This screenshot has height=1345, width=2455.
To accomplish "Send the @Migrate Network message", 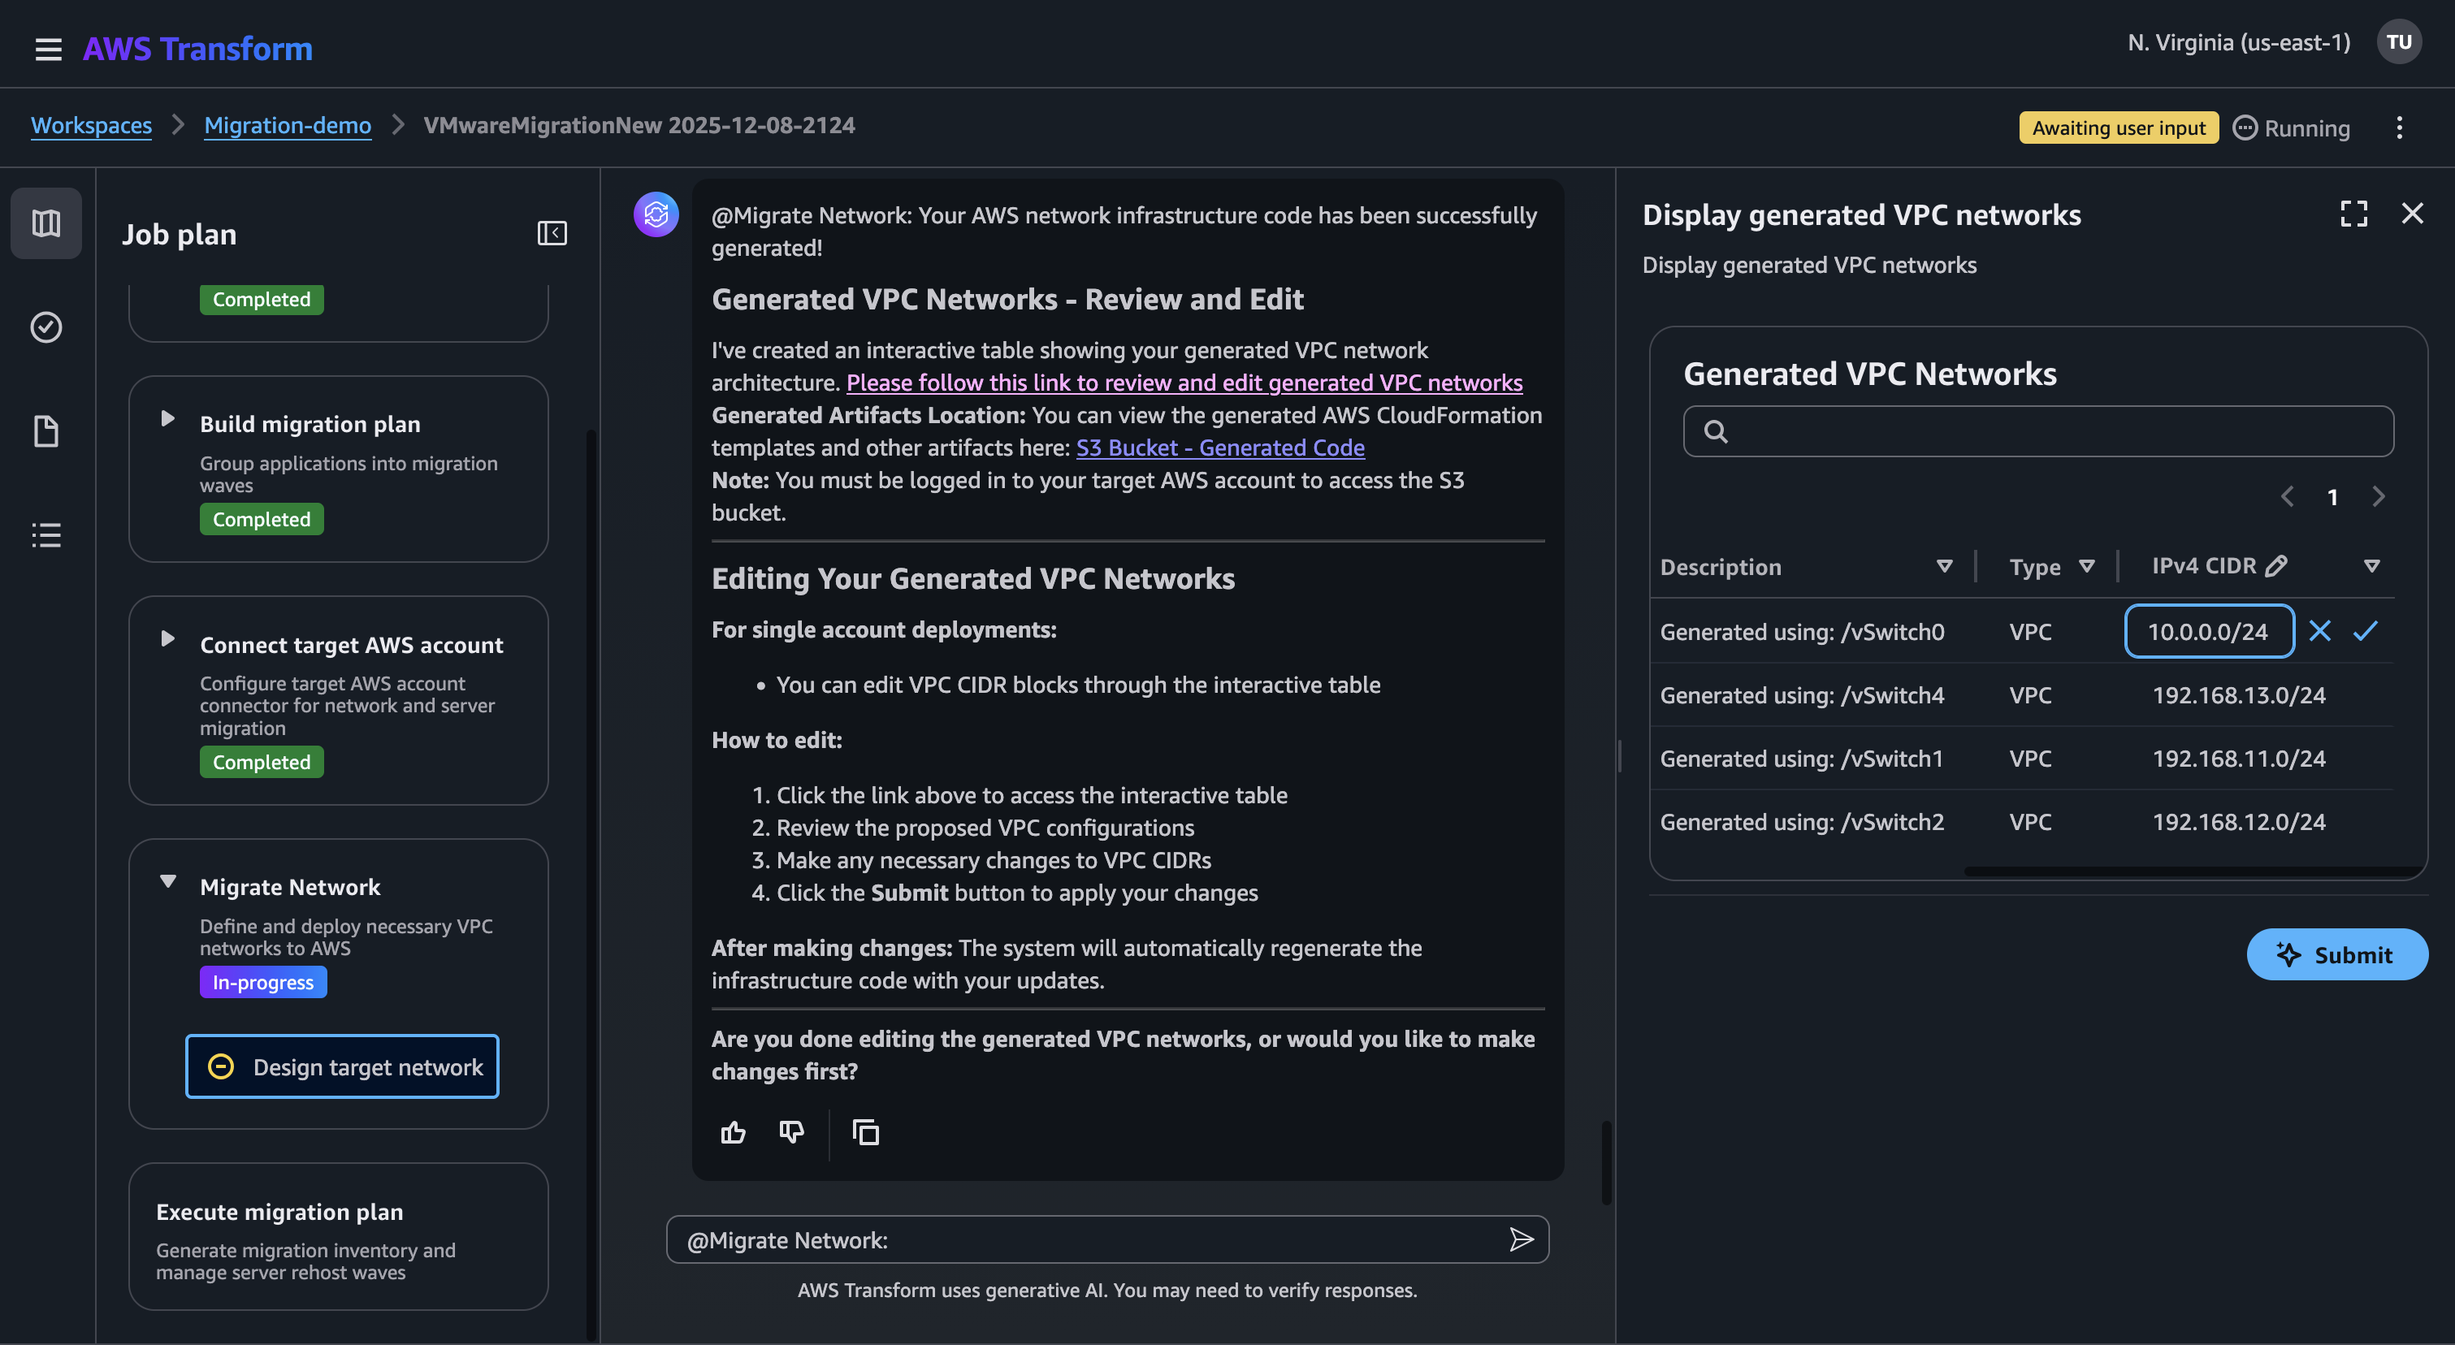I will pyautogui.click(x=1521, y=1239).
